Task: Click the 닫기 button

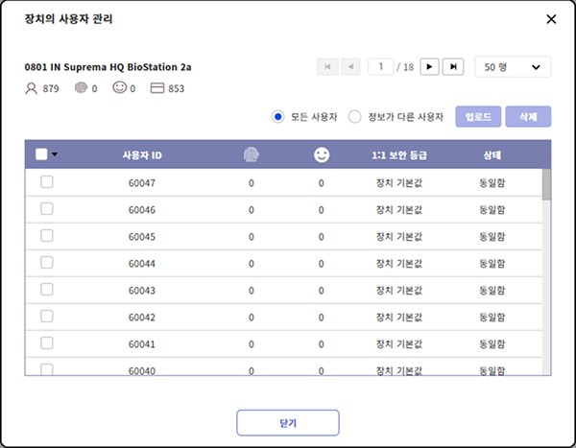Action: 288,422
